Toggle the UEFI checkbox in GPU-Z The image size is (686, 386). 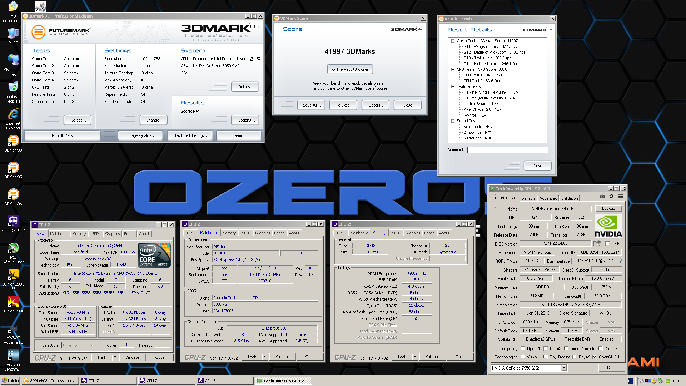(x=607, y=244)
